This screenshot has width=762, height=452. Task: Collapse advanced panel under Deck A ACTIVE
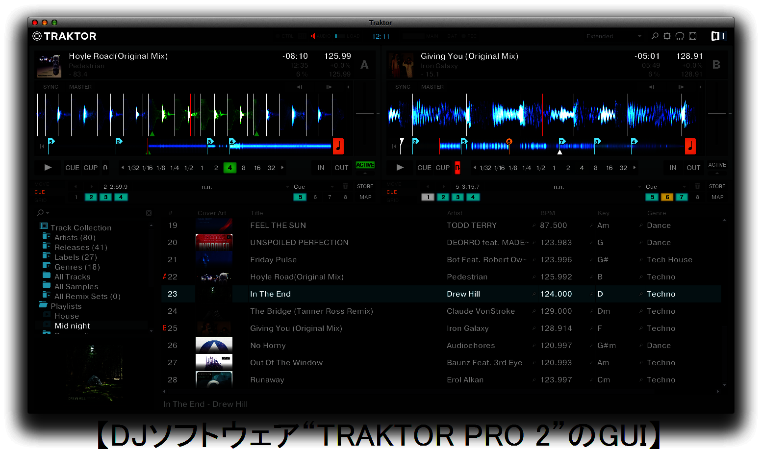pos(365,173)
